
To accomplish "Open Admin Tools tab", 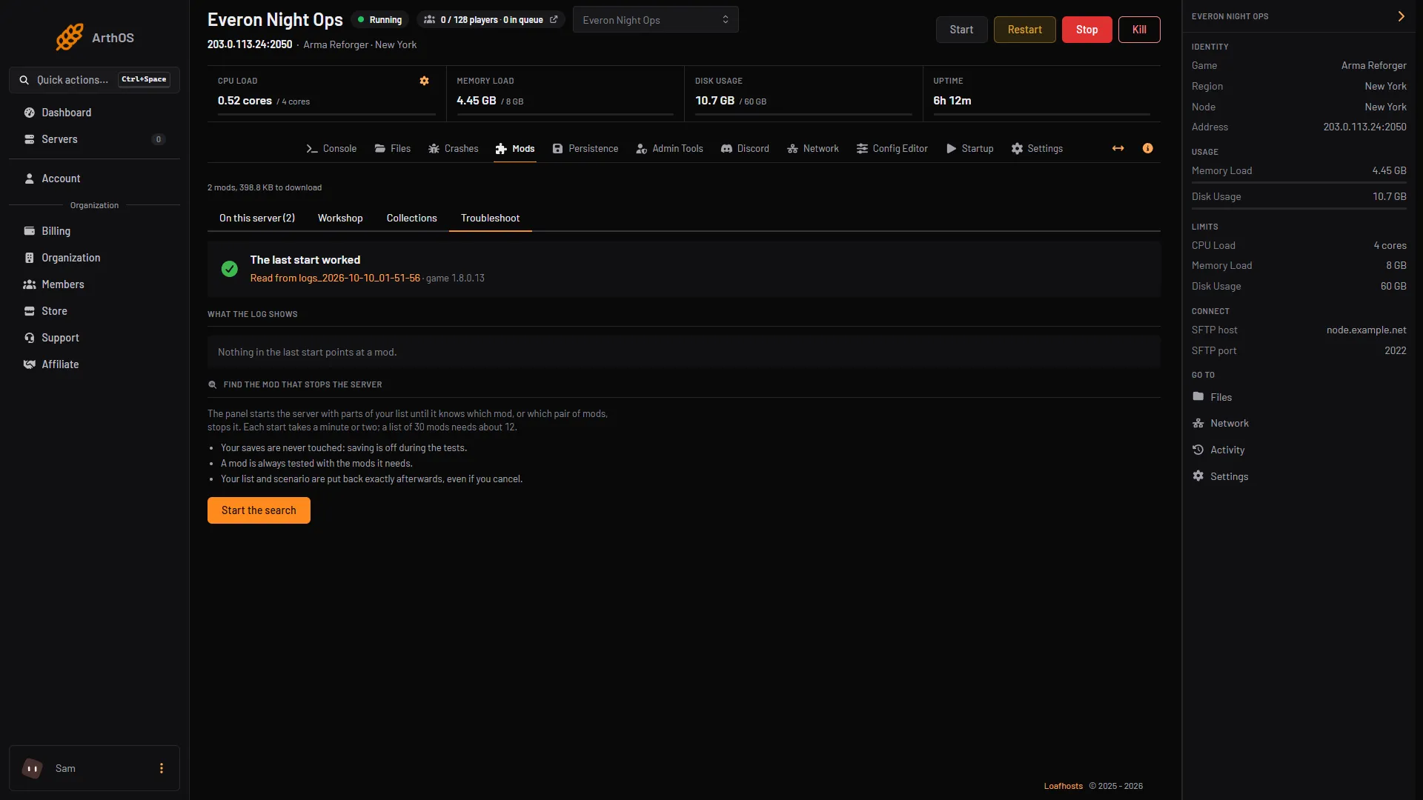I will click(x=669, y=149).
